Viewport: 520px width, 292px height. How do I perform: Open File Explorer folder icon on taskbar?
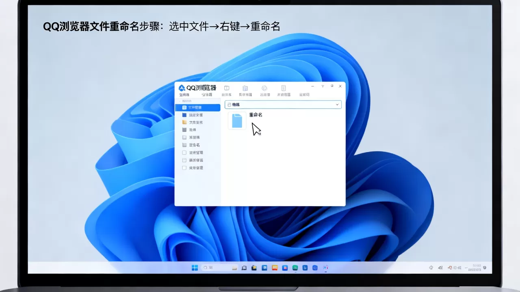coord(254,268)
